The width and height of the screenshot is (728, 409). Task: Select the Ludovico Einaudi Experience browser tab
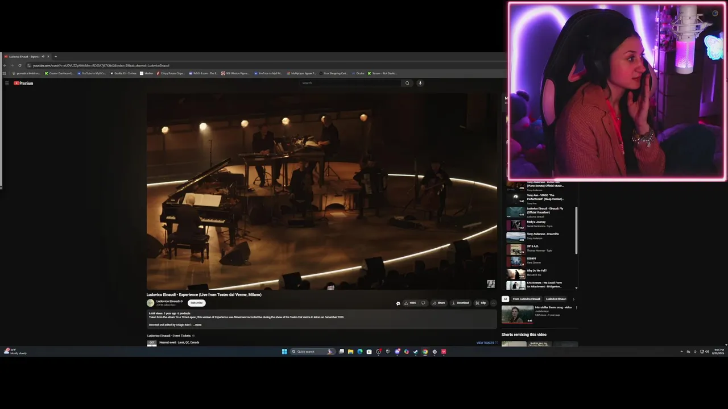click(x=24, y=56)
